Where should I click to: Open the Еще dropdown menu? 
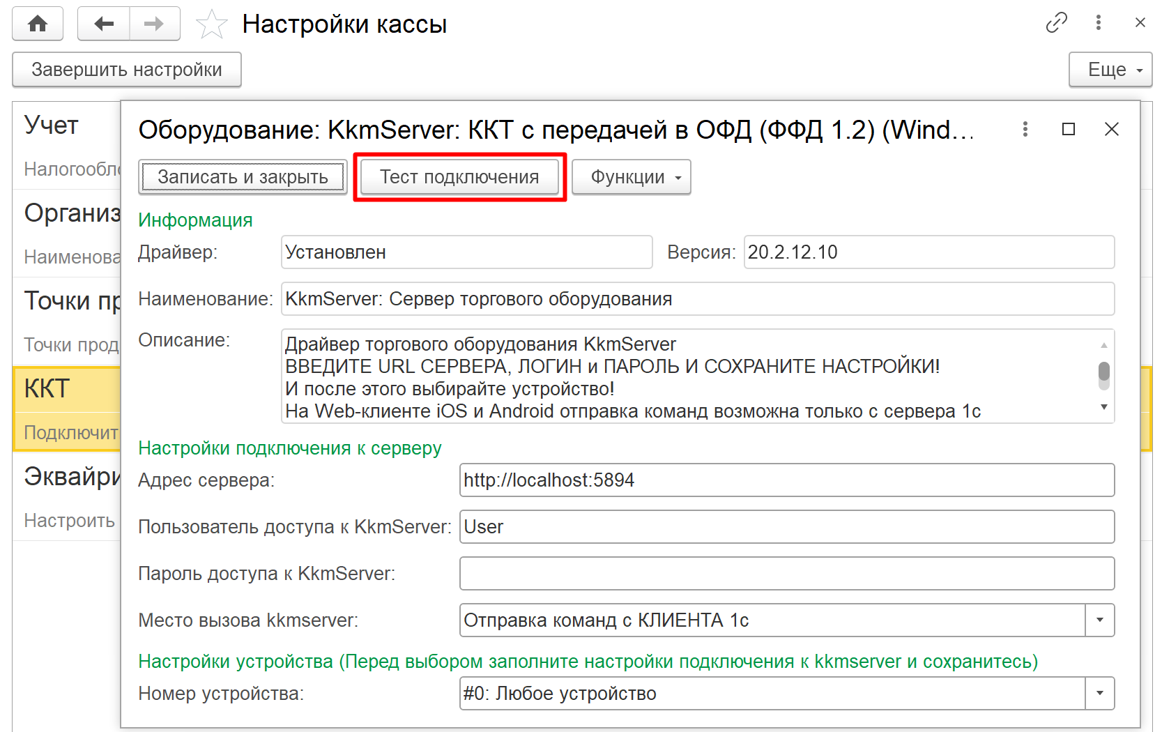pos(1110,70)
